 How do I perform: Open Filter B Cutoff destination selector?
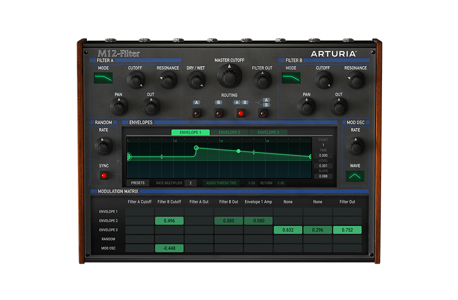tap(169, 202)
